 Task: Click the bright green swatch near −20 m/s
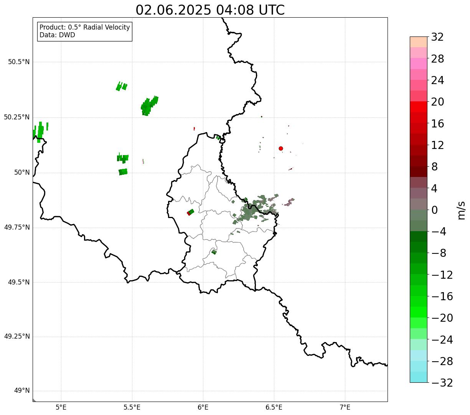[419, 312]
